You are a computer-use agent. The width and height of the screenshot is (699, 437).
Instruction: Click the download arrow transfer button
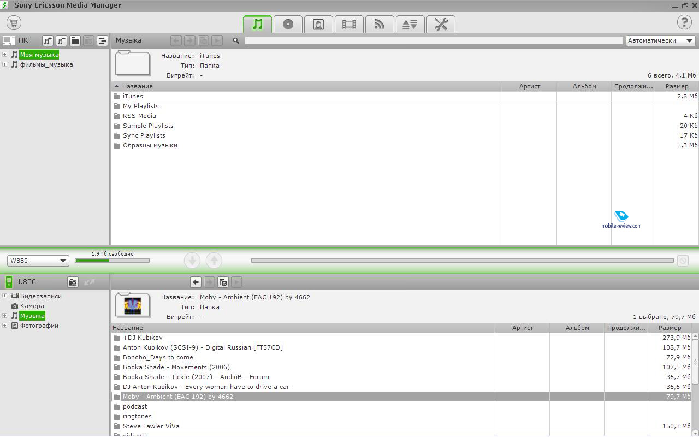pyautogui.click(x=192, y=261)
